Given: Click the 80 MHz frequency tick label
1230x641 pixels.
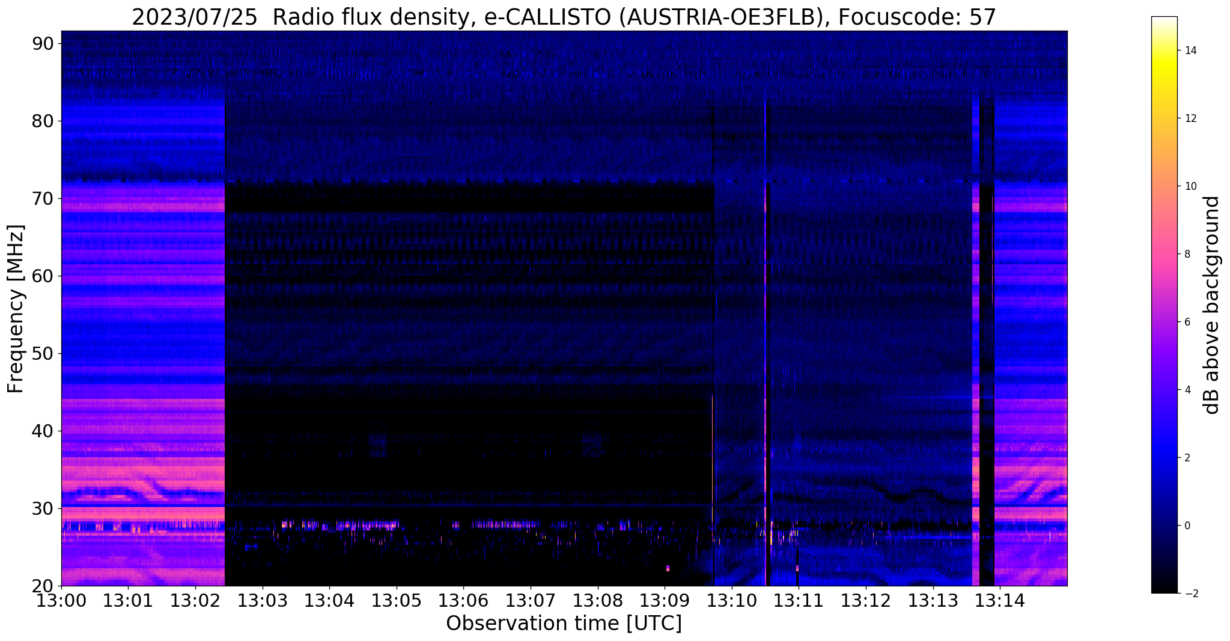Looking at the screenshot, I should [x=43, y=121].
